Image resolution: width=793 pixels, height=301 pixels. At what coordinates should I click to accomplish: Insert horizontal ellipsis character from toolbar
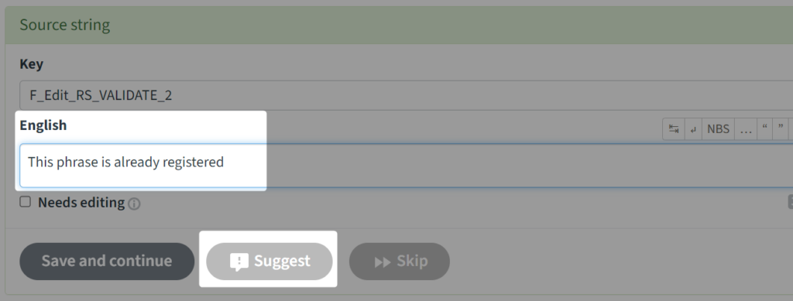pyautogui.click(x=746, y=128)
